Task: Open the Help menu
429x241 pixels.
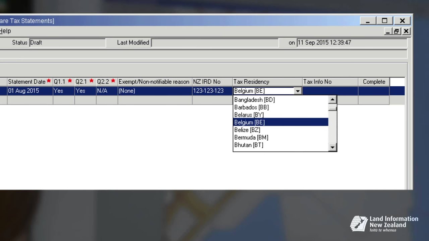Action: [5, 31]
